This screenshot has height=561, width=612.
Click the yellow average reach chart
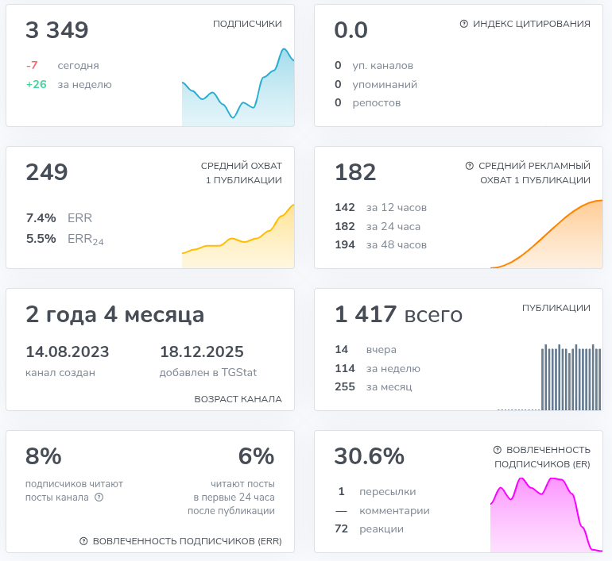click(238, 240)
